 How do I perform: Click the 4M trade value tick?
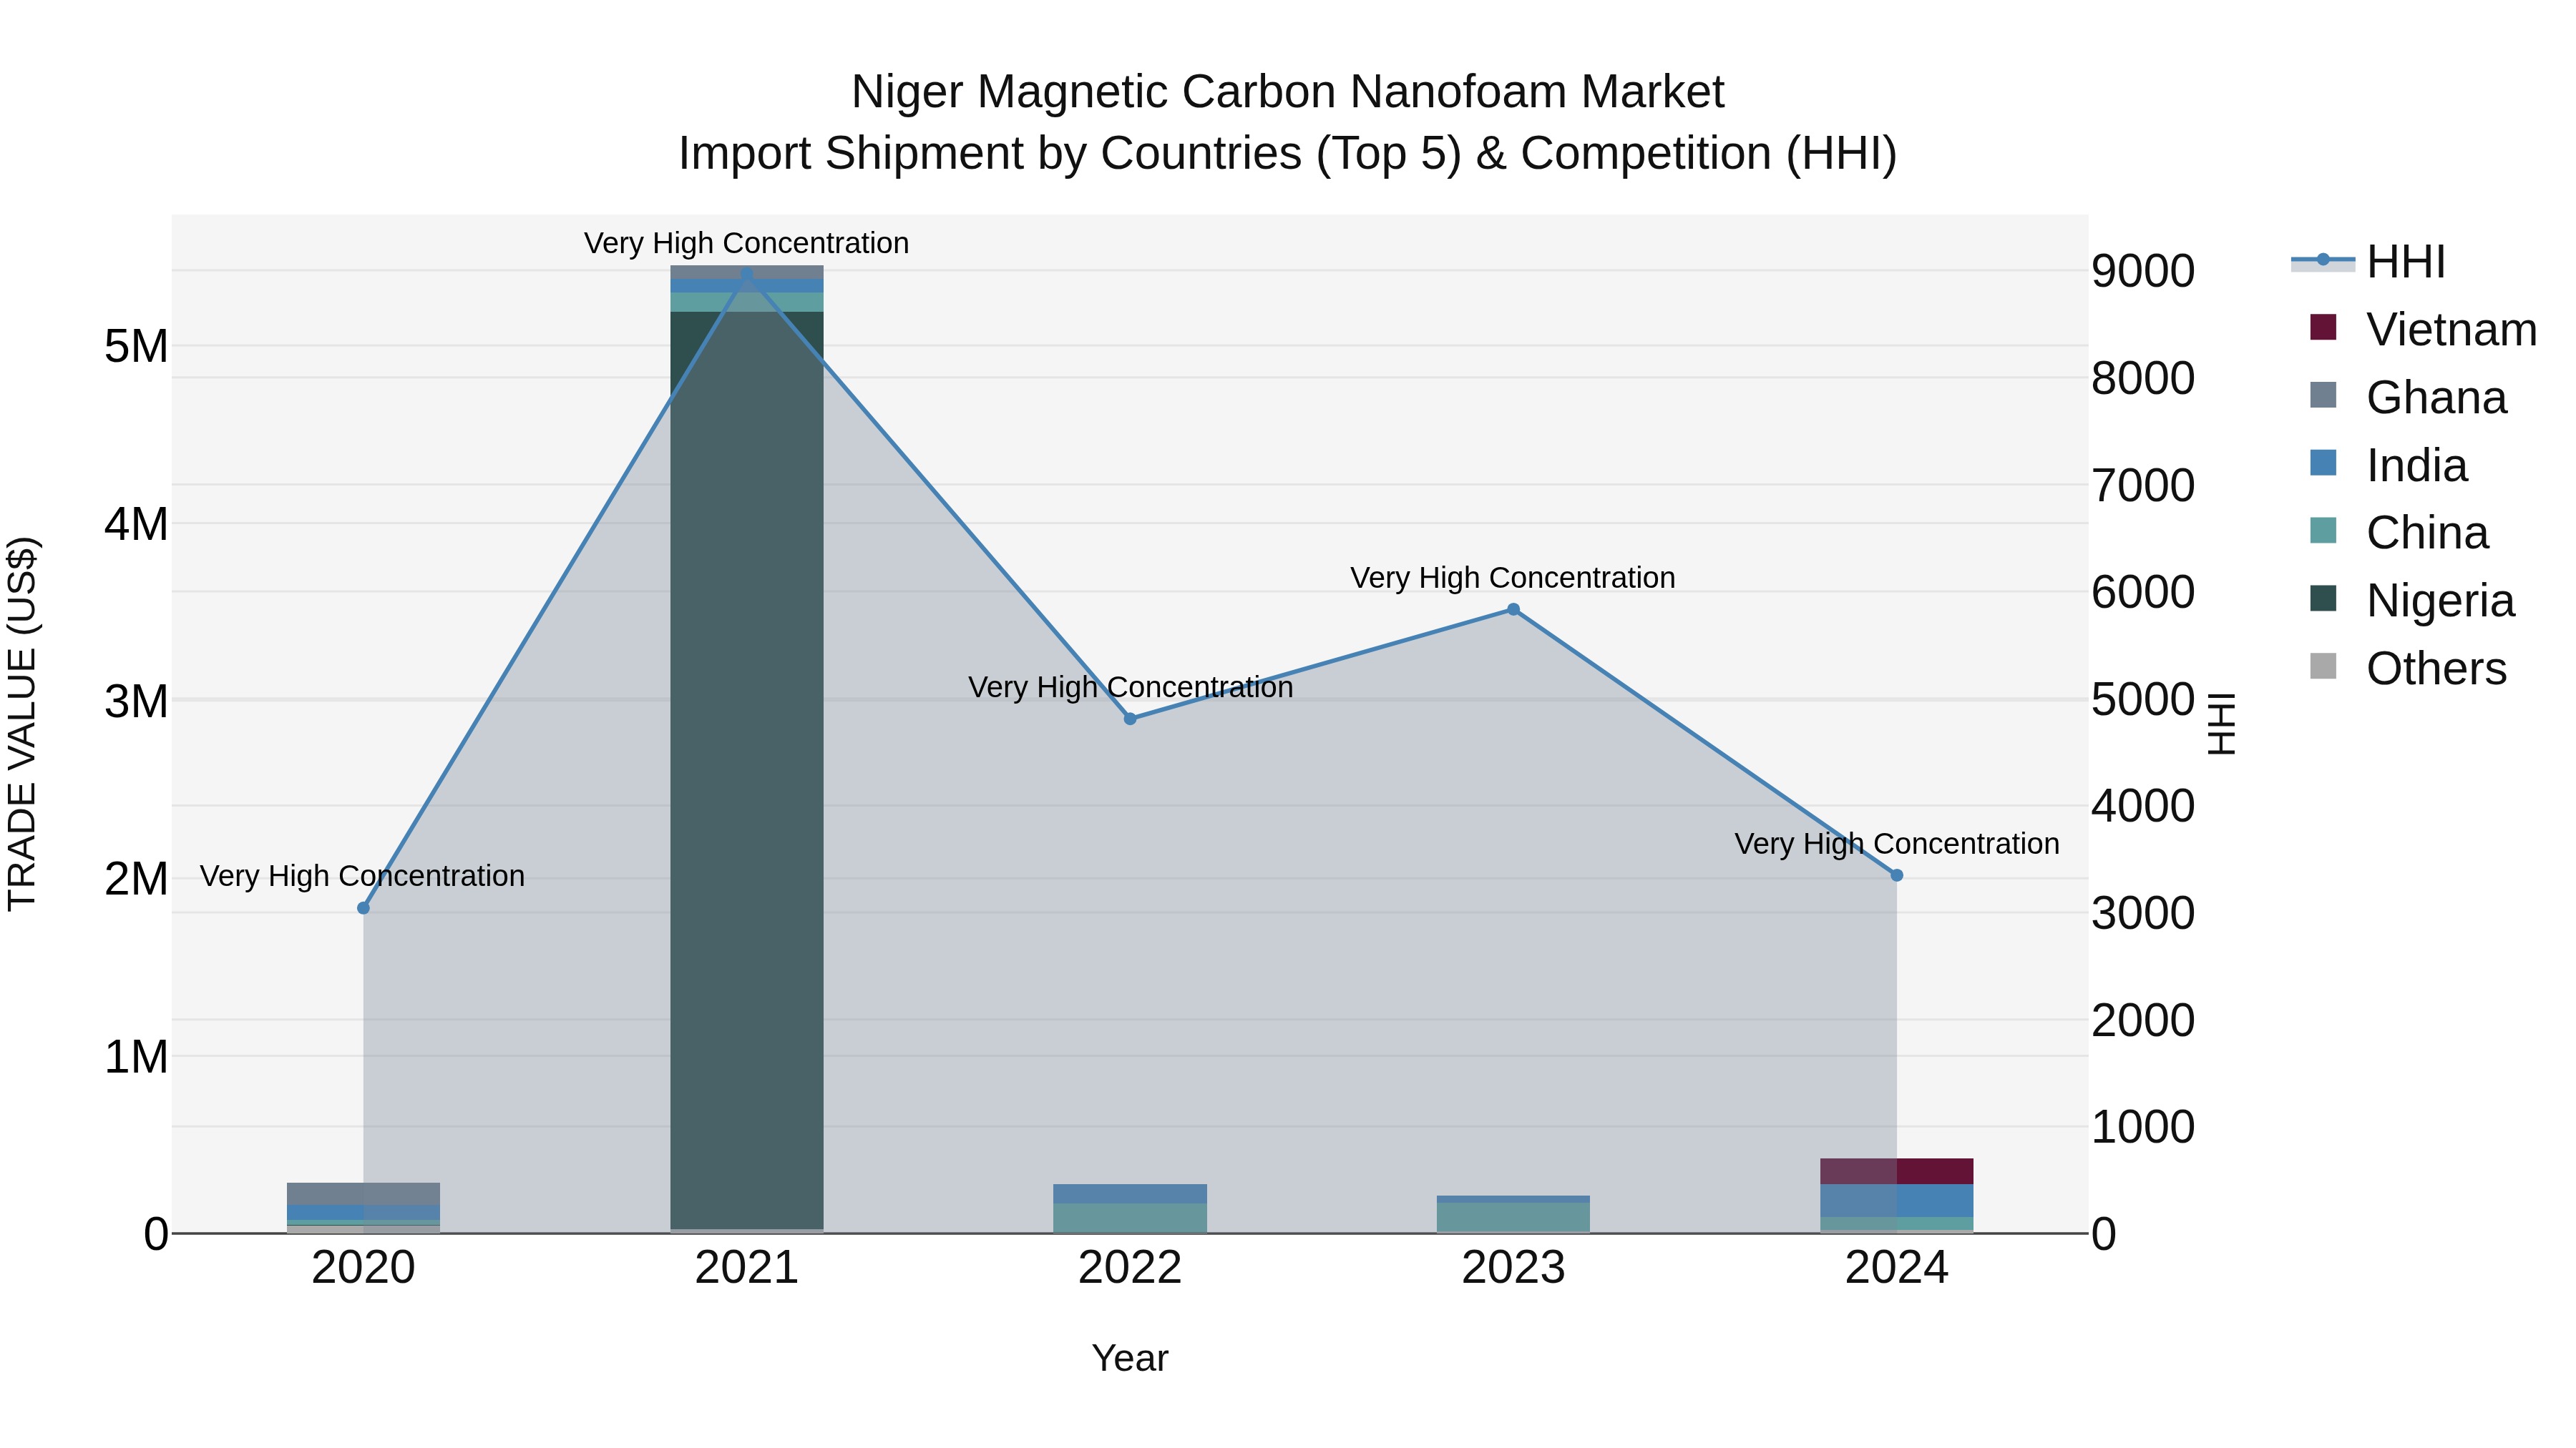(x=136, y=525)
